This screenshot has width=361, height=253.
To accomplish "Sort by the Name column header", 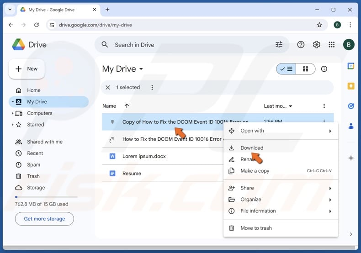I will click(109, 106).
